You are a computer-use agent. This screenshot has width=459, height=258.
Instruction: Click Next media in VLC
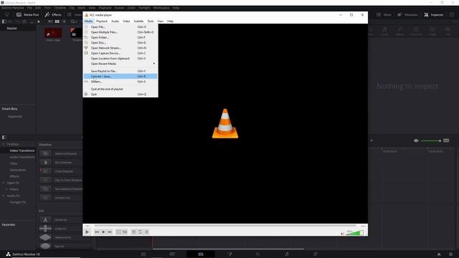(x=109, y=232)
